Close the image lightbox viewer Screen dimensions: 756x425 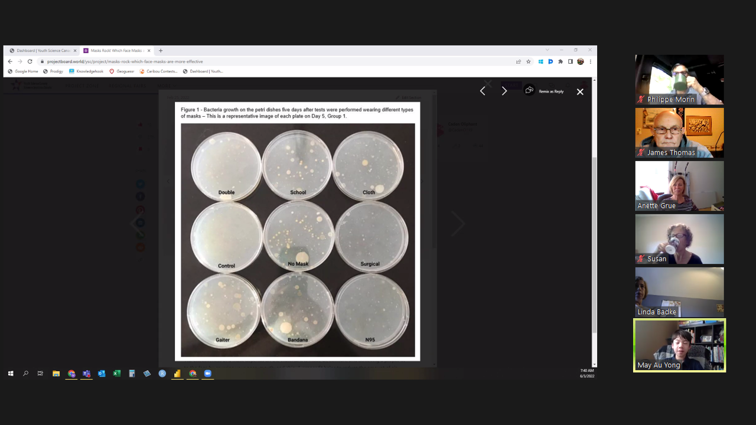click(580, 91)
